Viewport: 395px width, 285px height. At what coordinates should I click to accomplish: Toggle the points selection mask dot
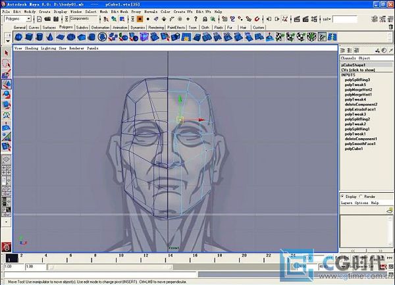[x=148, y=19]
